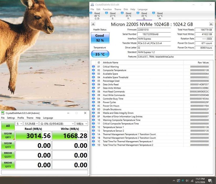The width and height of the screenshot is (216, 184).
Task: Open Theme menu in CrystalDiskMark
Action: [x=30, y=118]
